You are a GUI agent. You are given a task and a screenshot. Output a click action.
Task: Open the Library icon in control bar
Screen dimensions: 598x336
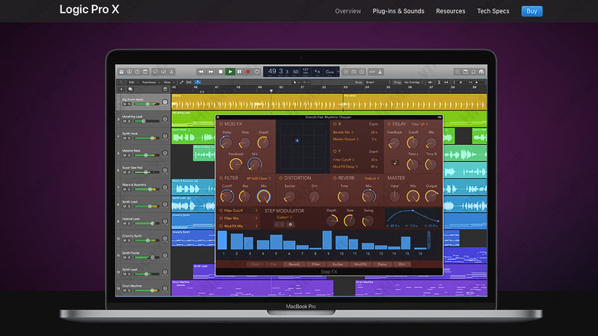(x=121, y=72)
